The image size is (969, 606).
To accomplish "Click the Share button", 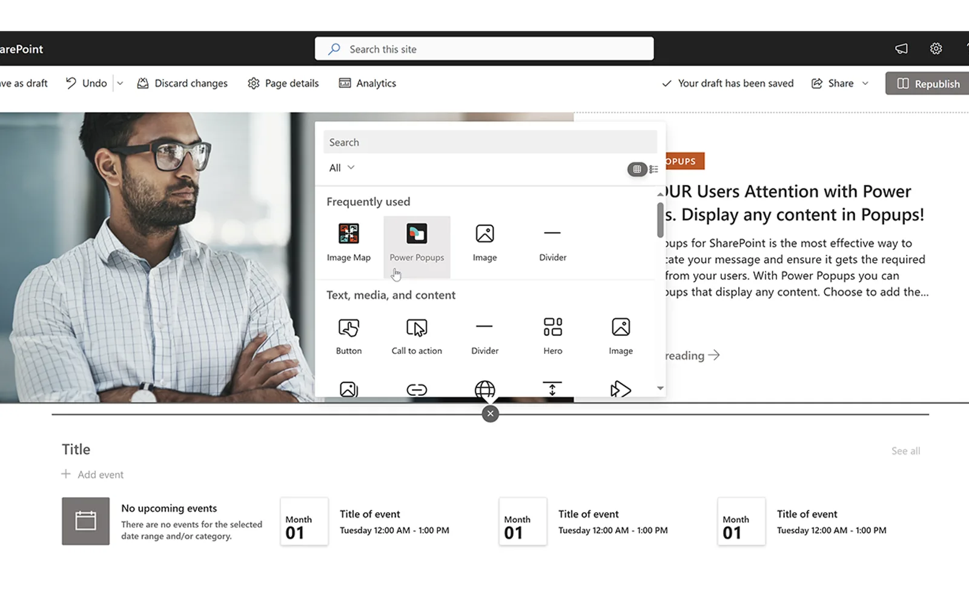I will (833, 84).
